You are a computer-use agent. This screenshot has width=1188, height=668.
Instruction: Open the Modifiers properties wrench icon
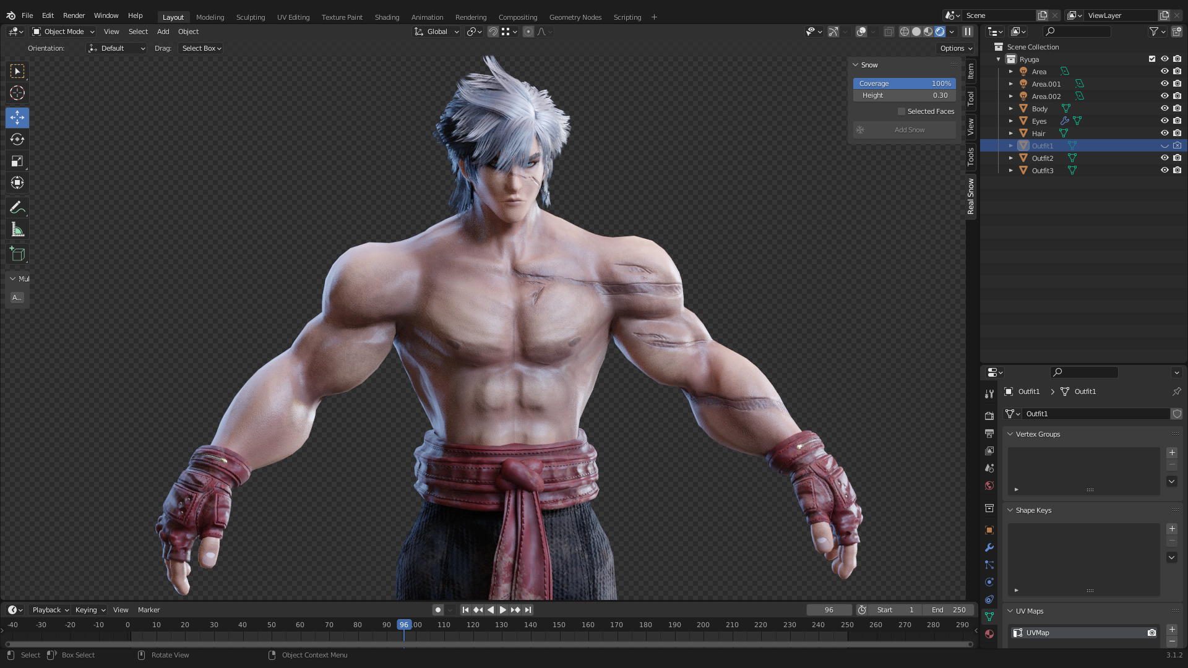click(989, 547)
